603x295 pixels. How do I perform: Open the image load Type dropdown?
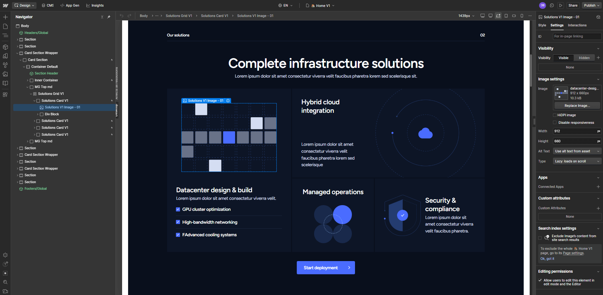click(x=577, y=161)
